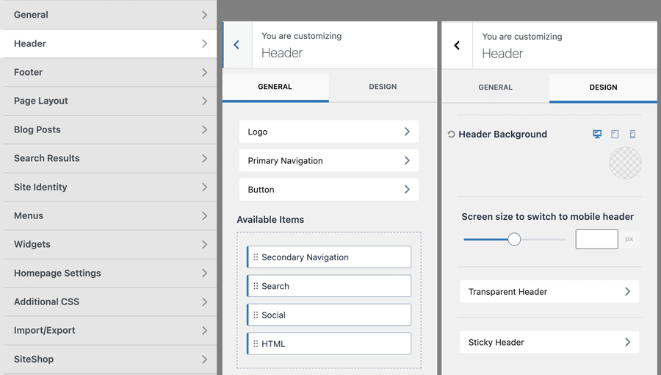The image size is (661, 375).
Task: Switch to GENERAL tab in the middle panel
Action: 275,87
